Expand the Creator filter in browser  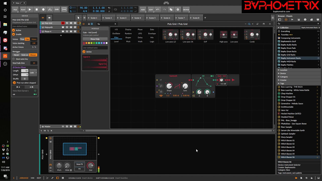click(x=283, y=80)
